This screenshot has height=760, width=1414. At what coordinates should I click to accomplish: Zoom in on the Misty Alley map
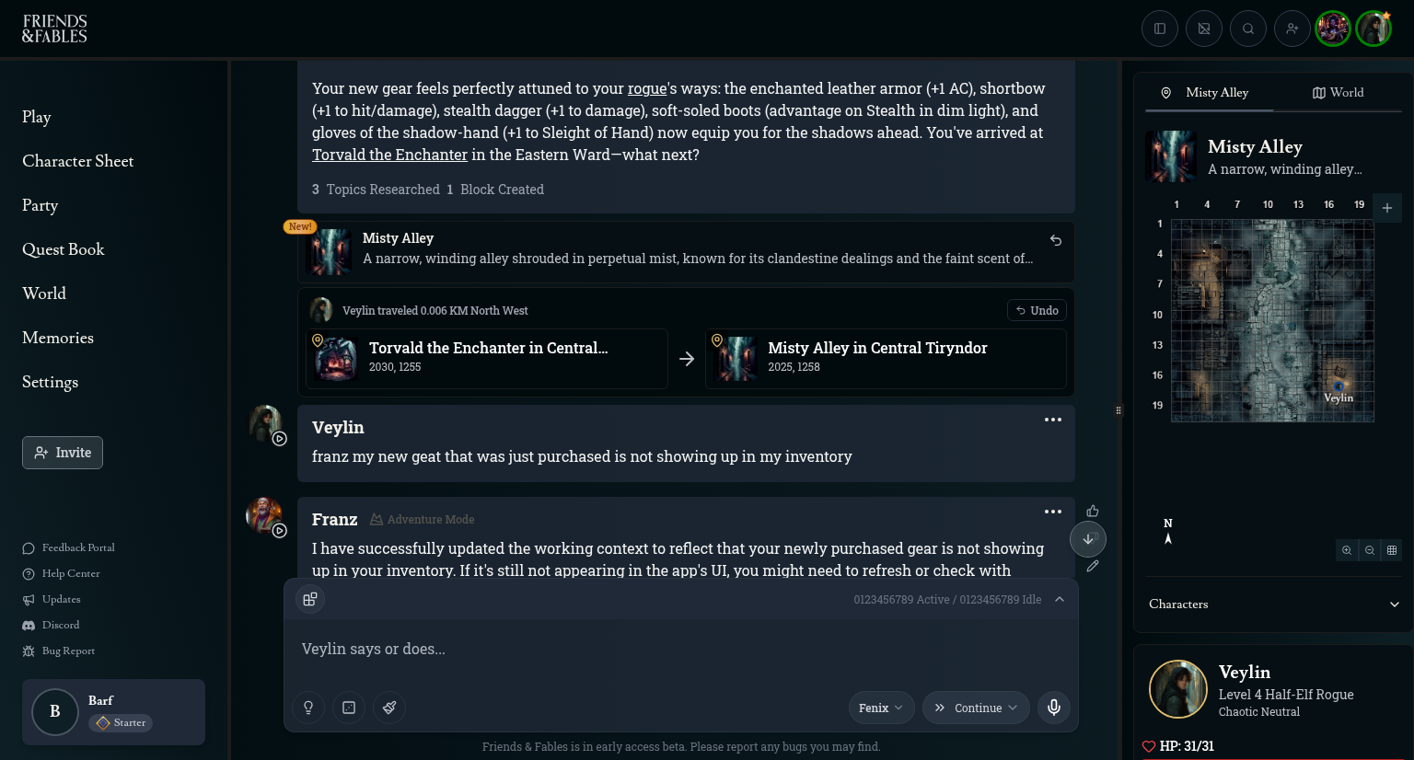[x=1347, y=550]
